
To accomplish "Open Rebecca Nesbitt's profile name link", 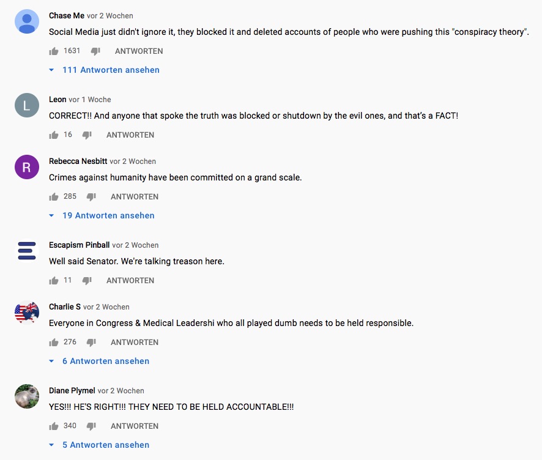I will coord(78,161).
